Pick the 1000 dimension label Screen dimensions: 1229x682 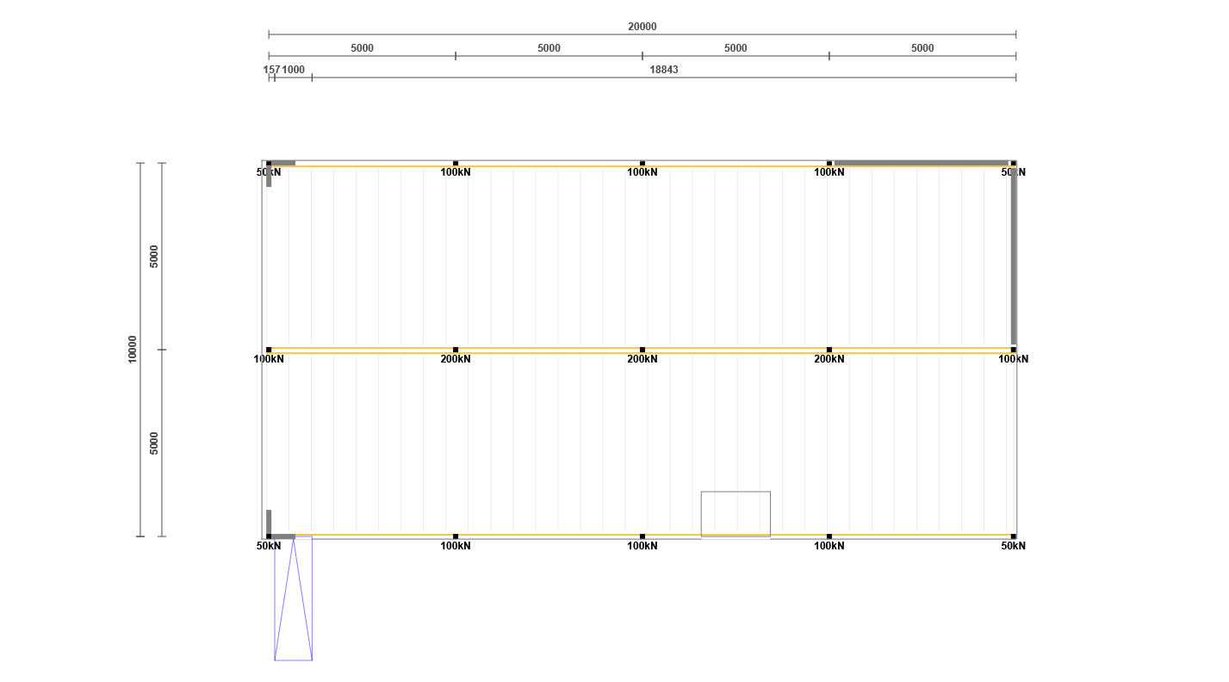point(293,70)
